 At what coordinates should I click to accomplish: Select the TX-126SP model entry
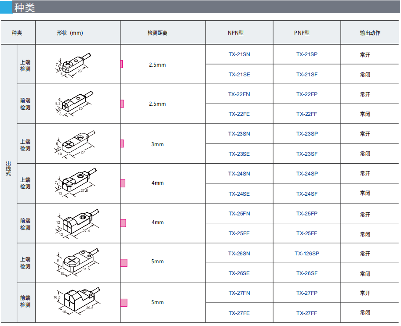306,254
